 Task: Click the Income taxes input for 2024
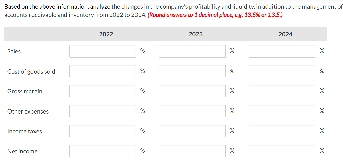[x=282, y=131]
